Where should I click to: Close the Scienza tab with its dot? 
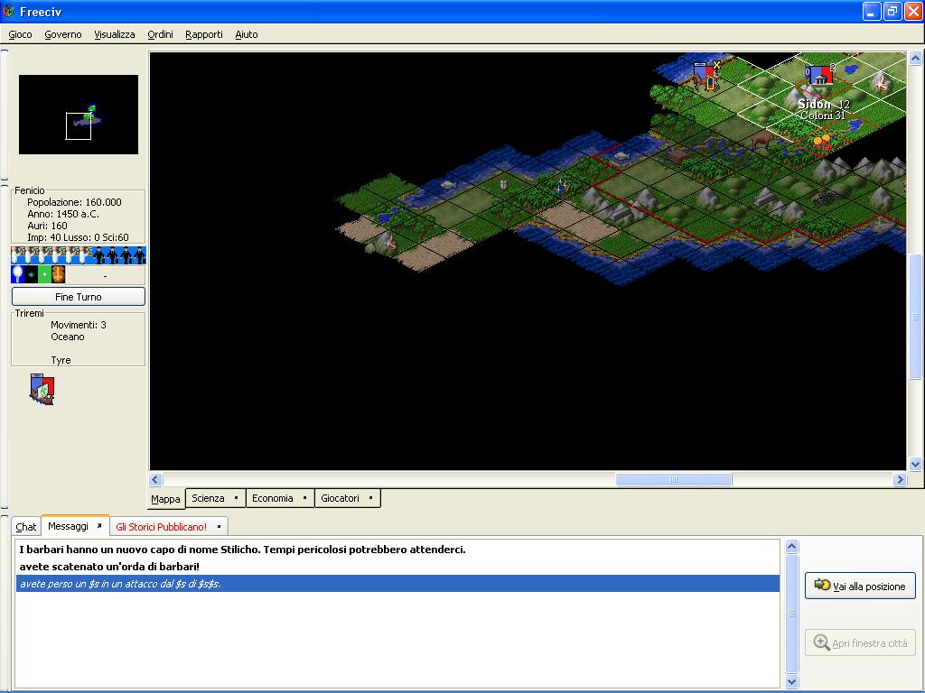click(236, 498)
